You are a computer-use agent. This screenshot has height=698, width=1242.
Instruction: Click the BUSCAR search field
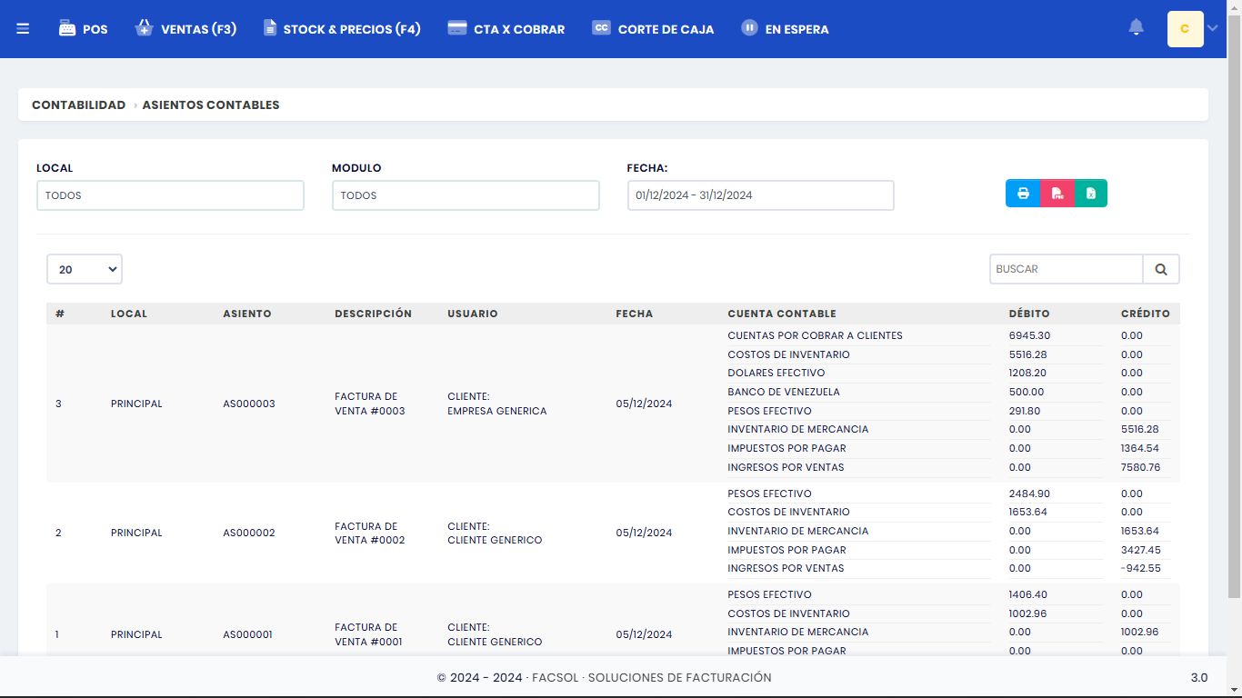[1066, 269]
